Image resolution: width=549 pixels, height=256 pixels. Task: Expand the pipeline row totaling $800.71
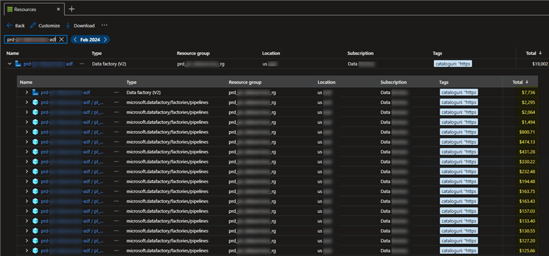[27, 132]
